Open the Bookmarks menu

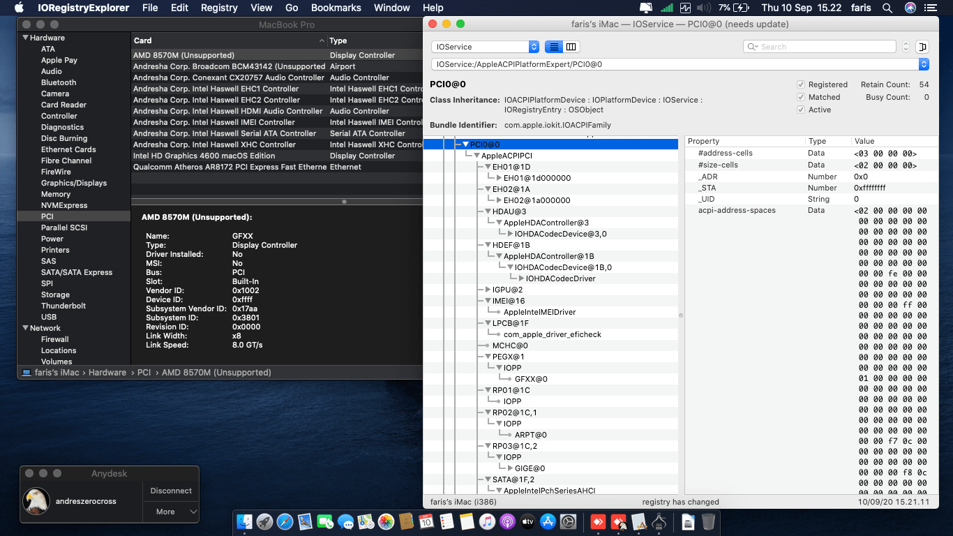[336, 8]
